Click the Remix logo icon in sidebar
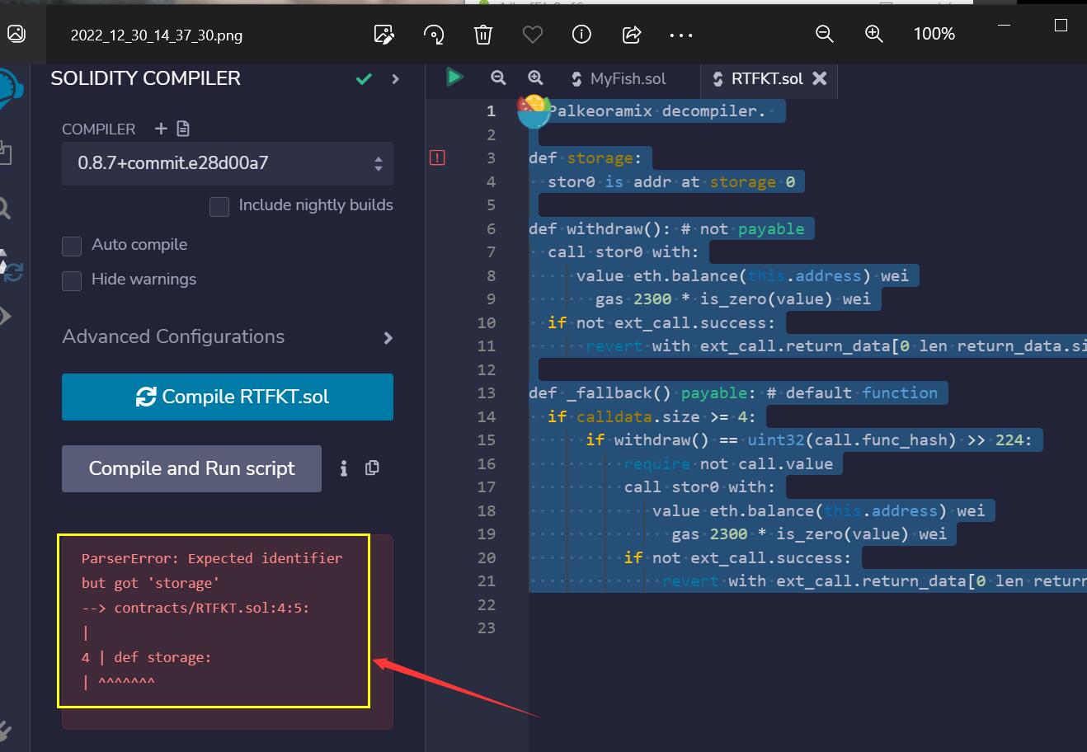 pos(10,87)
